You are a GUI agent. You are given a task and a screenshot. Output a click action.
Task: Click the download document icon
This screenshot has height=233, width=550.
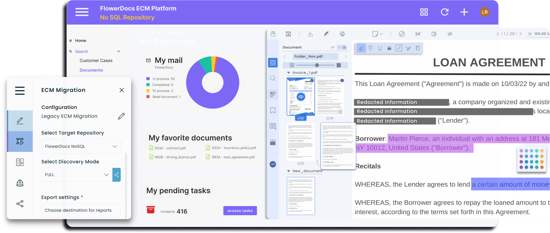(310, 34)
